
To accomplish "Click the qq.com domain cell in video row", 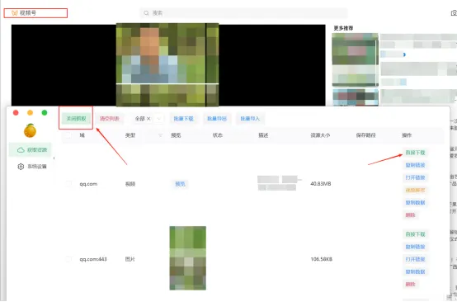I will 88,184.
